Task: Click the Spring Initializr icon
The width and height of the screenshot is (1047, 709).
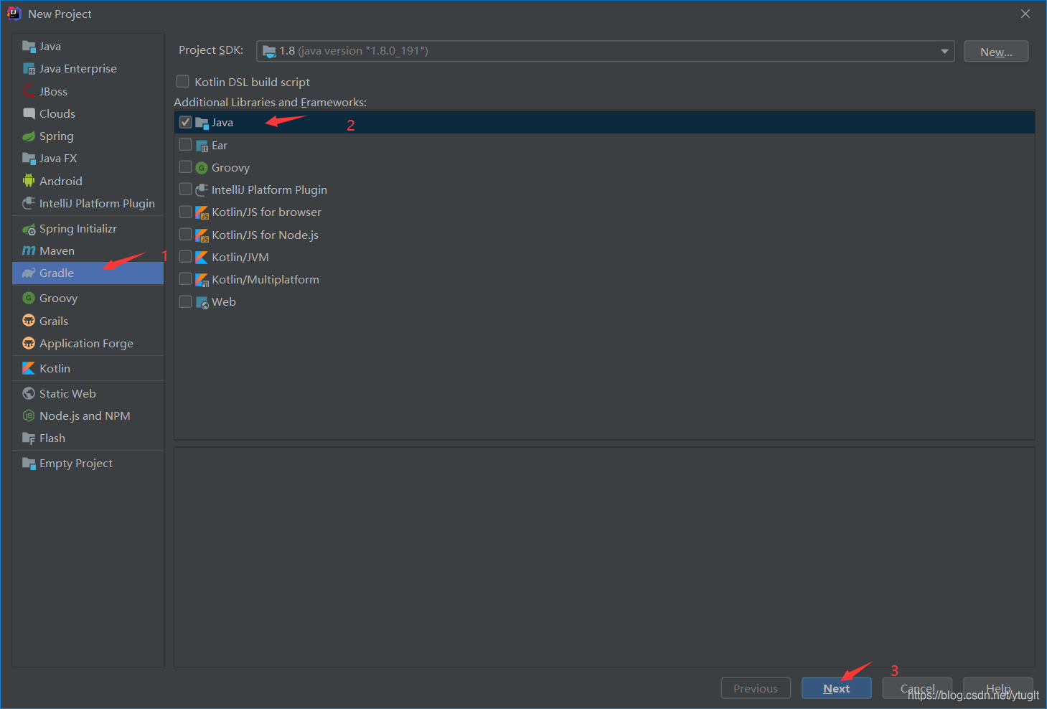Action: pyautogui.click(x=29, y=229)
